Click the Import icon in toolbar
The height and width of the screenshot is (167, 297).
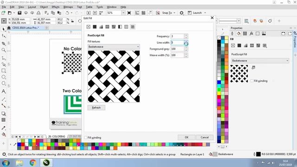click(89, 13)
